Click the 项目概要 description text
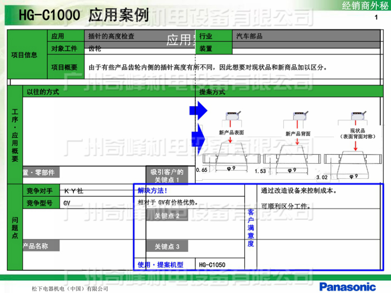Viewport: 391px width, 293px height. 208,67
